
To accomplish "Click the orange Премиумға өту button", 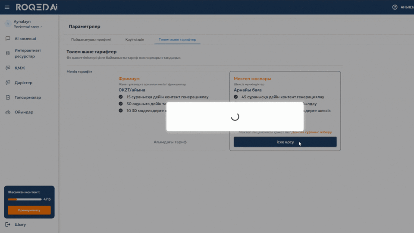I will tap(29, 210).
